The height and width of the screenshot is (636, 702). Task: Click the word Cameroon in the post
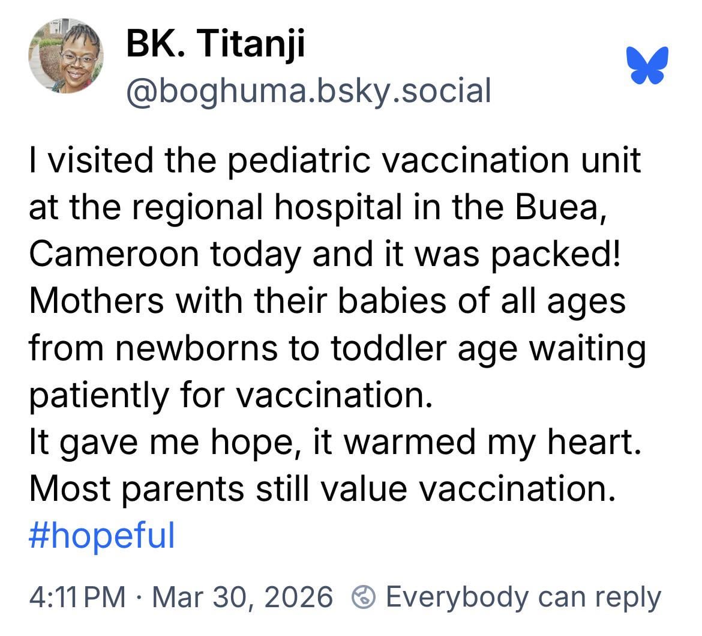113,254
